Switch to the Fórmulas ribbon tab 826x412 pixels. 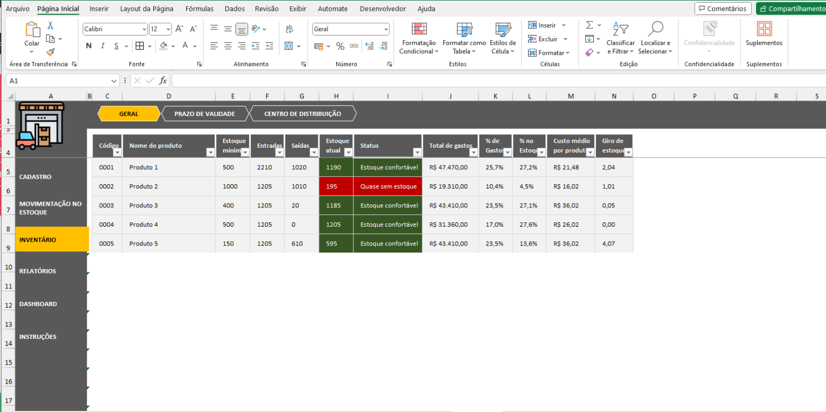click(199, 9)
